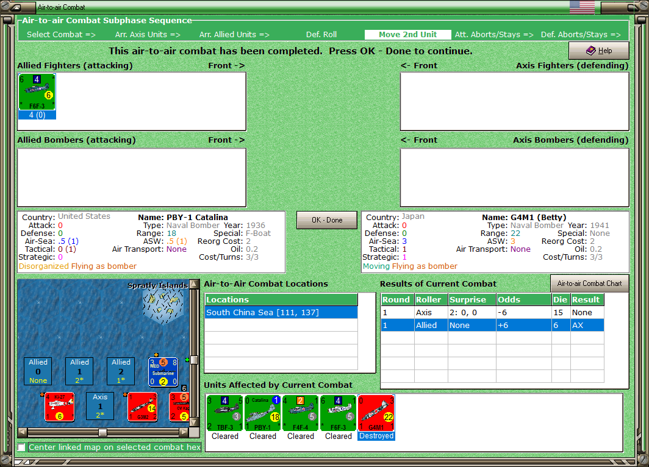The image size is (649, 467).
Task: Click the Help book icon
Action: pos(590,51)
